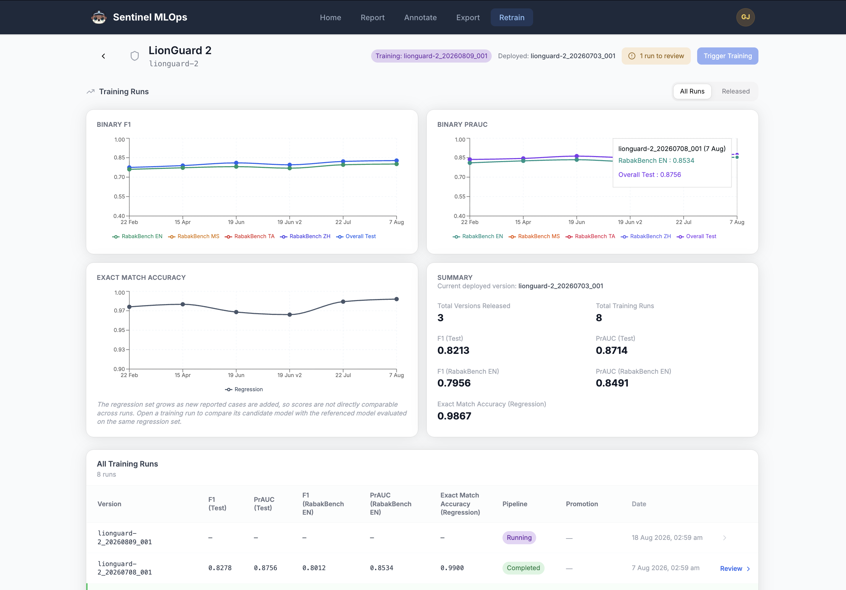Click the Training lionguard-2_20260809_001 badge
Image resolution: width=846 pixels, height=590 pixels.
[431, 56]
